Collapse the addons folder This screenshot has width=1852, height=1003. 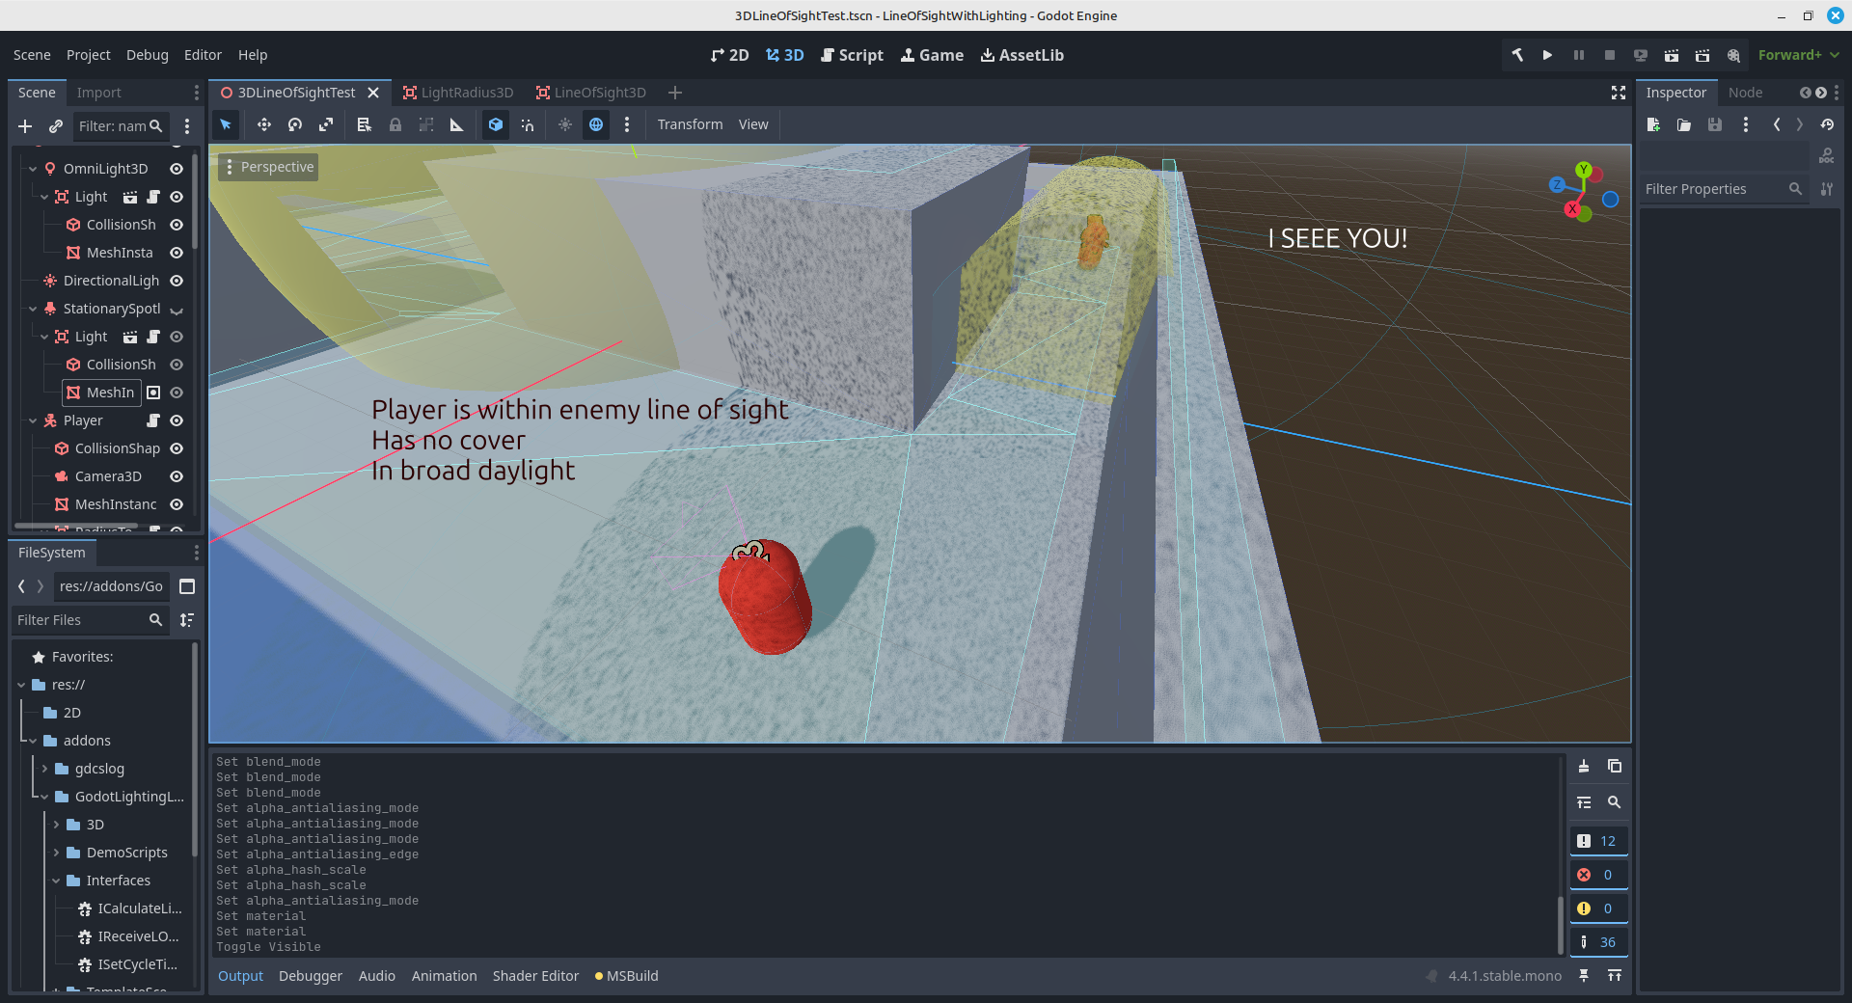point(33,741)
